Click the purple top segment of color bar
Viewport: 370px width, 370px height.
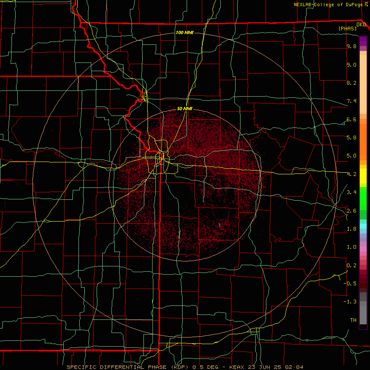363,41
